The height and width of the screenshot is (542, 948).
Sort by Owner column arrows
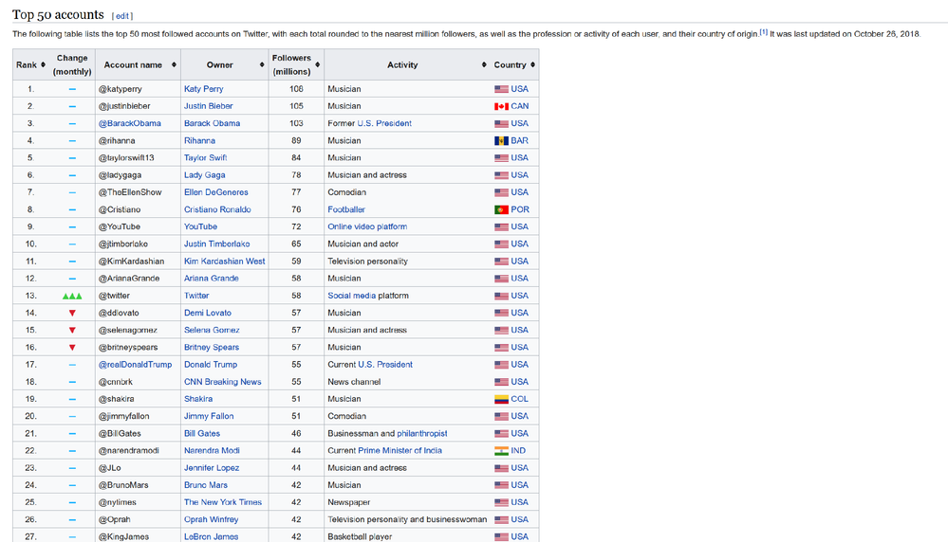click(262, 64)
